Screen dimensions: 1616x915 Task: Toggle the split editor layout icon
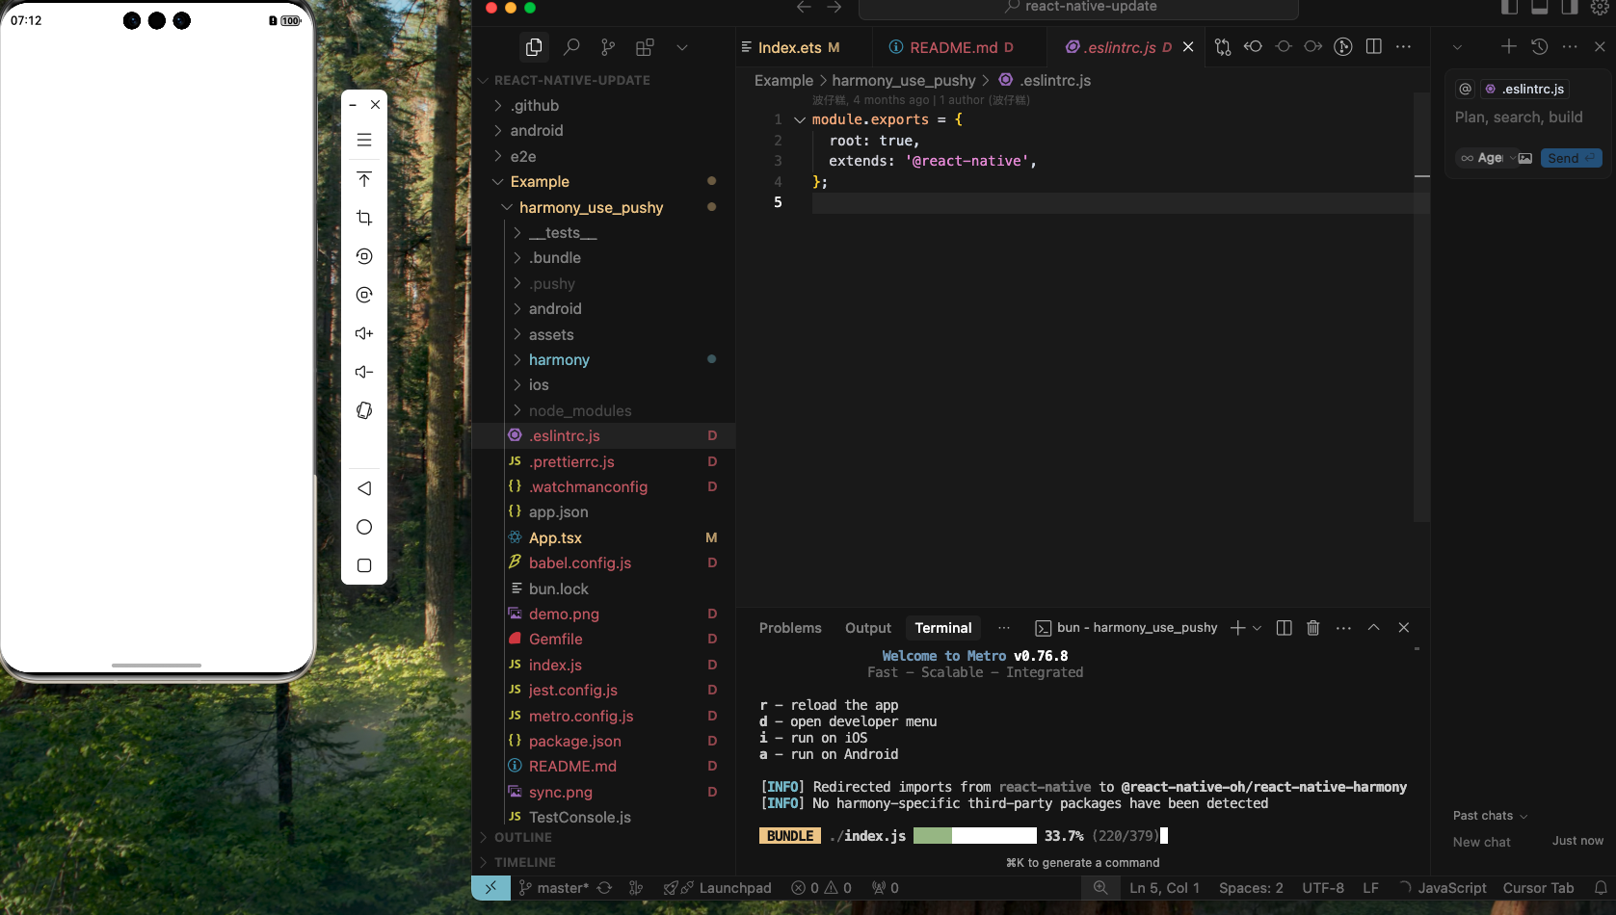(x=1373, y=46)
